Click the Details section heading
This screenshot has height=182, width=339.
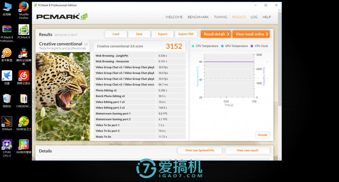tap(45, 151)
